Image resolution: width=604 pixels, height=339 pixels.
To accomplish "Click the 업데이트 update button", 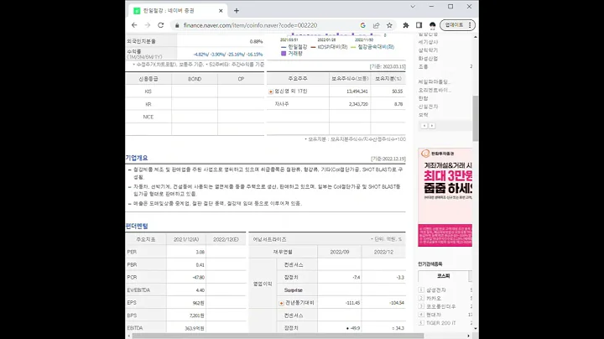I will coord(458,25).
